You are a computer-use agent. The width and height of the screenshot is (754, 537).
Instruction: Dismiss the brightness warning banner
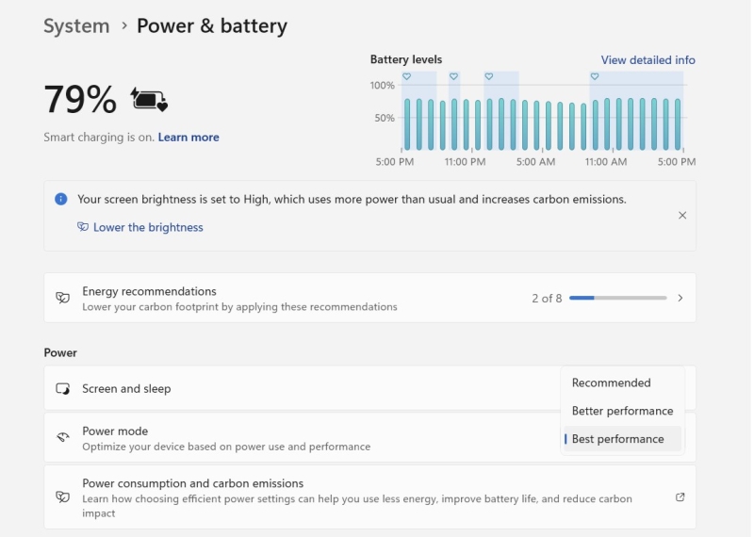point(682,215)
